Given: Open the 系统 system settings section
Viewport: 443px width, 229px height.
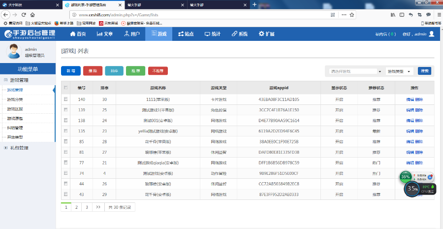Looking at the screenshot, I should point(235,34).
